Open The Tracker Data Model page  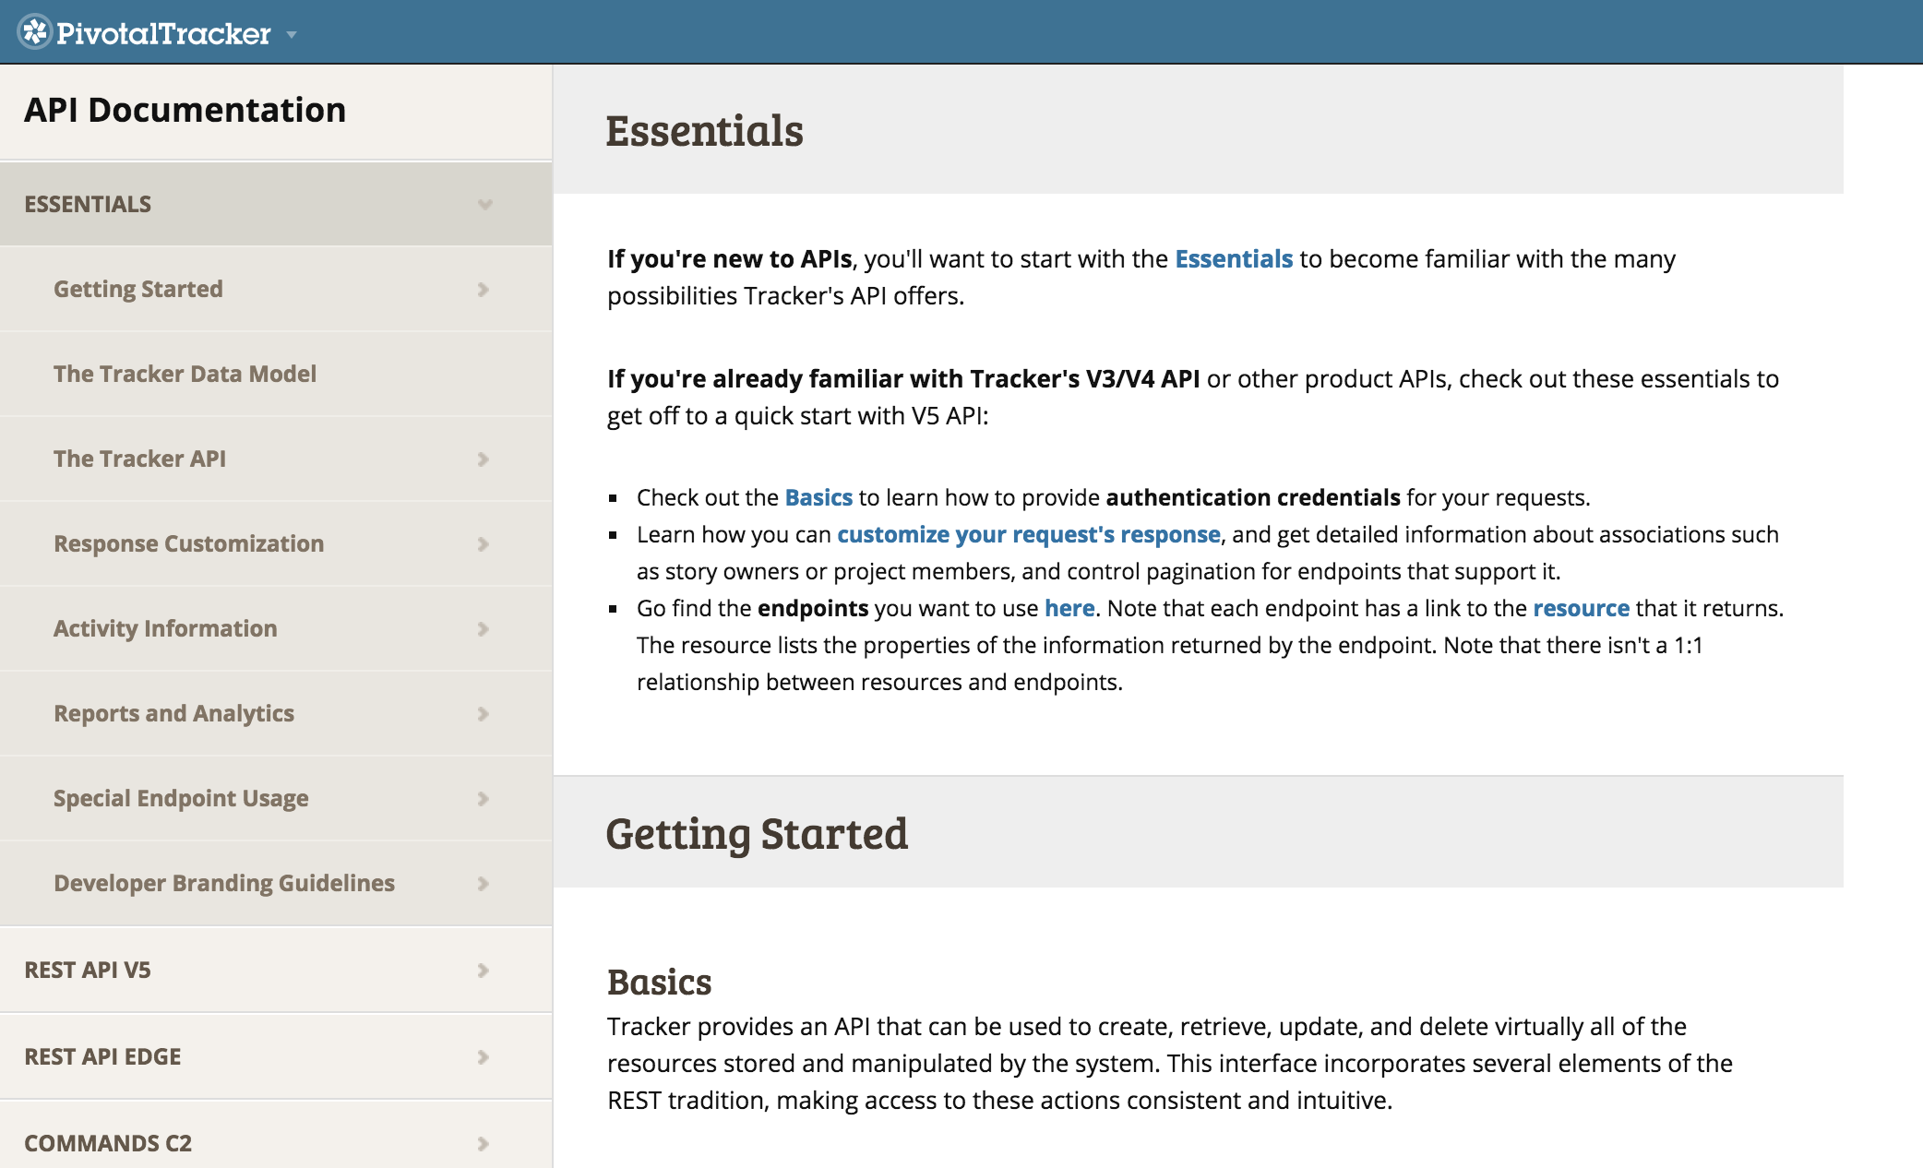(x=185, y=374)
